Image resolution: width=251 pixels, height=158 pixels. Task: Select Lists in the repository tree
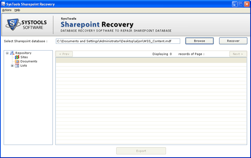point(24,66)
